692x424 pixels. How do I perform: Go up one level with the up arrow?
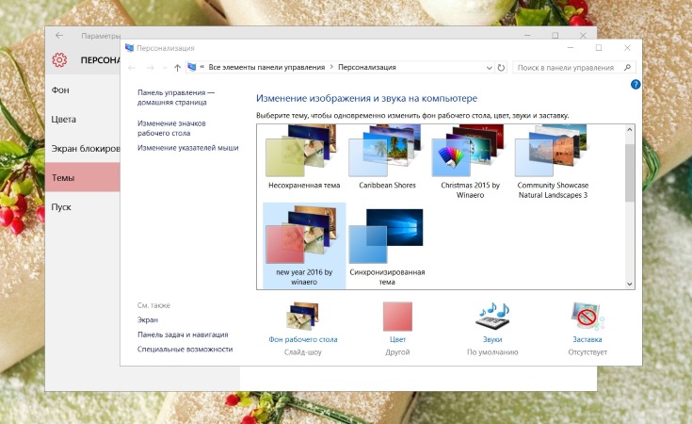pos(177,68)
